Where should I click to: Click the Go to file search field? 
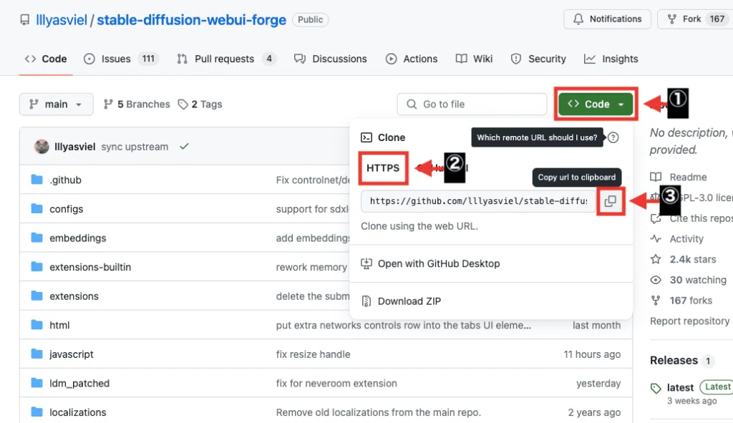pyautogui.click(x=472, y=104)
